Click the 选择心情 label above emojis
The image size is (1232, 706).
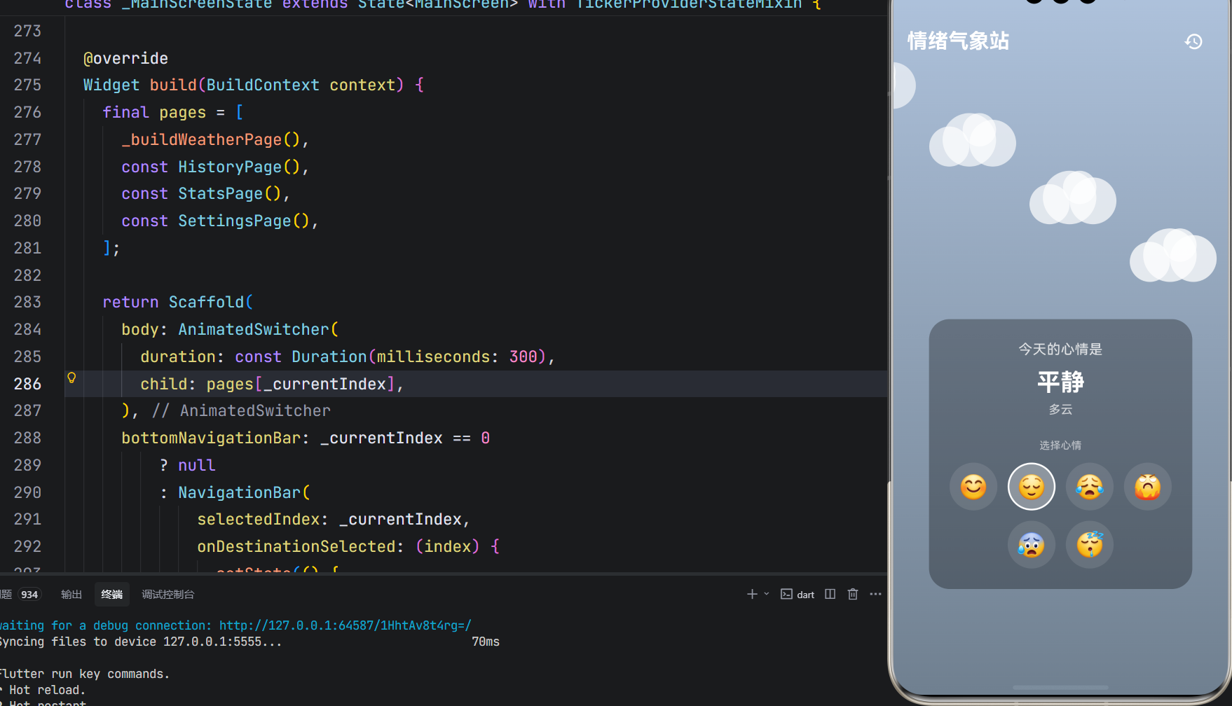tap(1060, 445)
